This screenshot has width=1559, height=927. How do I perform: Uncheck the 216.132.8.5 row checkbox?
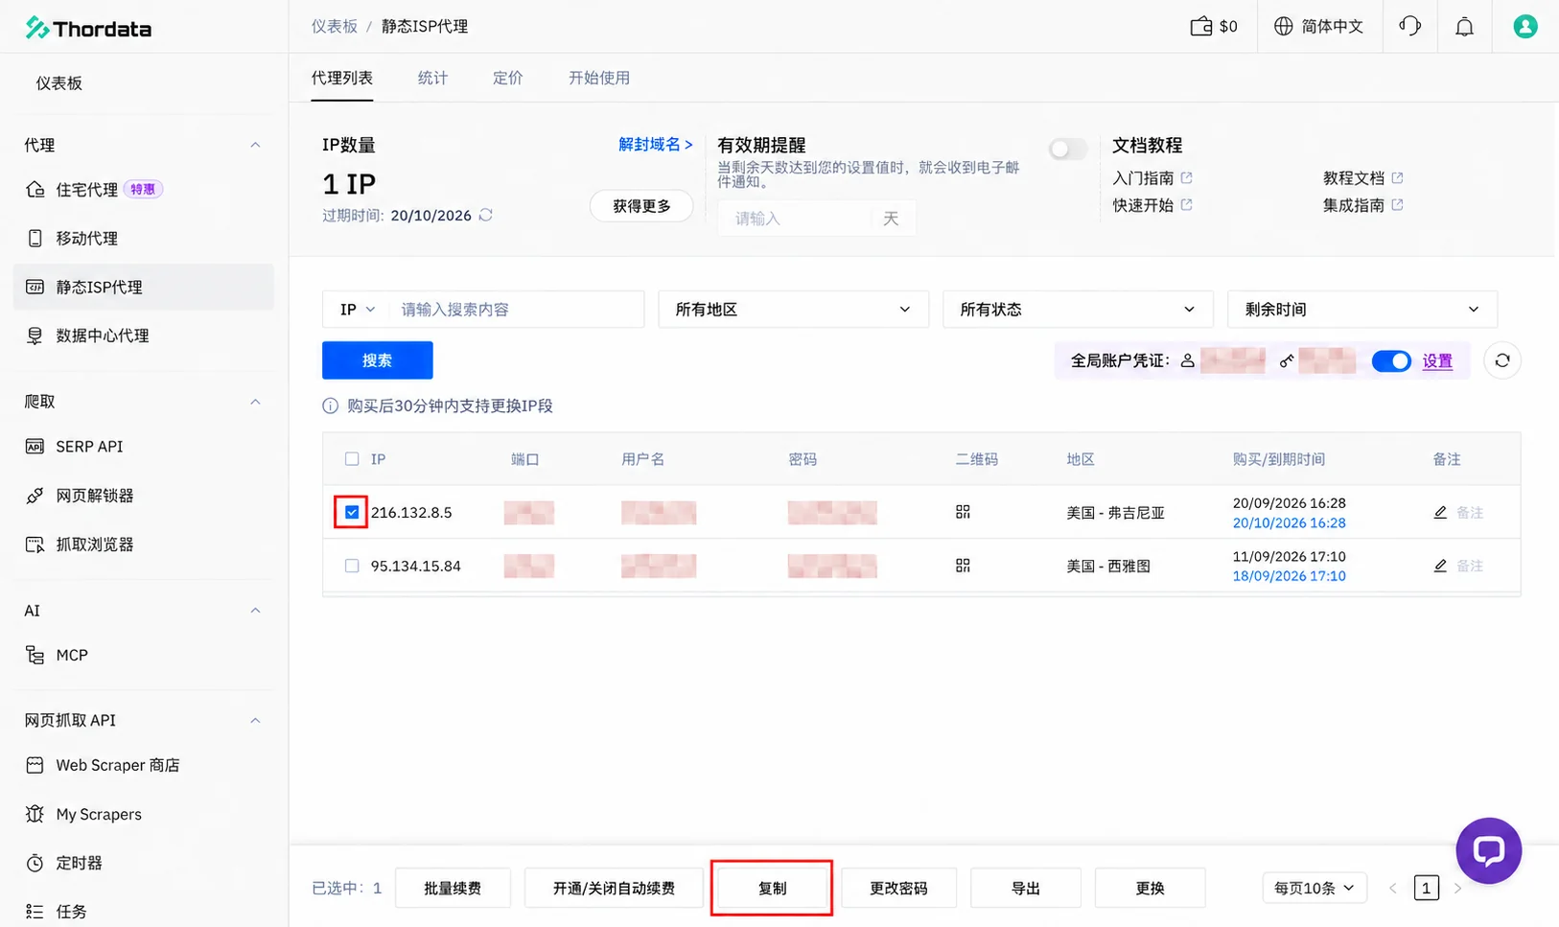click(352, 512)
